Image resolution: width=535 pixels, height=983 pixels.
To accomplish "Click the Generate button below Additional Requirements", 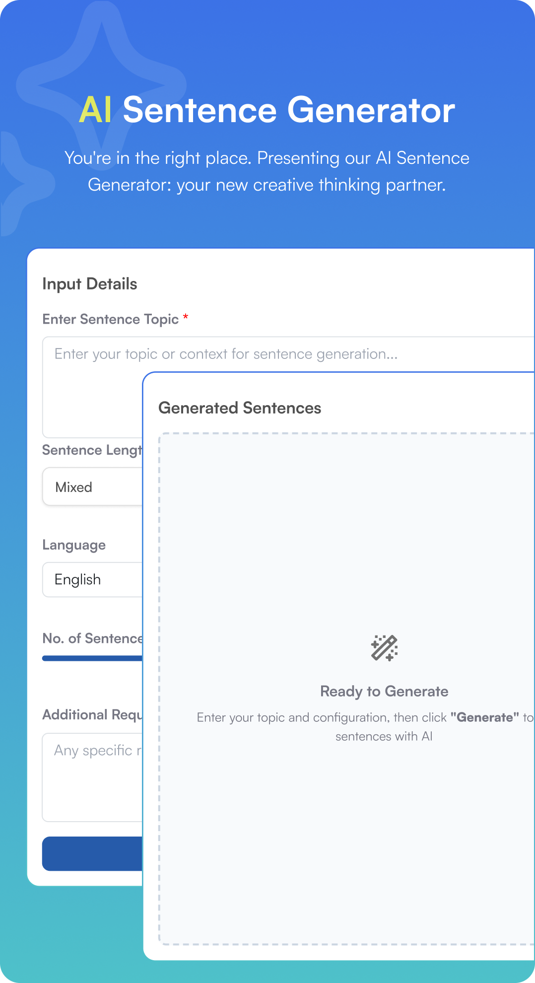I will [92, 854].
